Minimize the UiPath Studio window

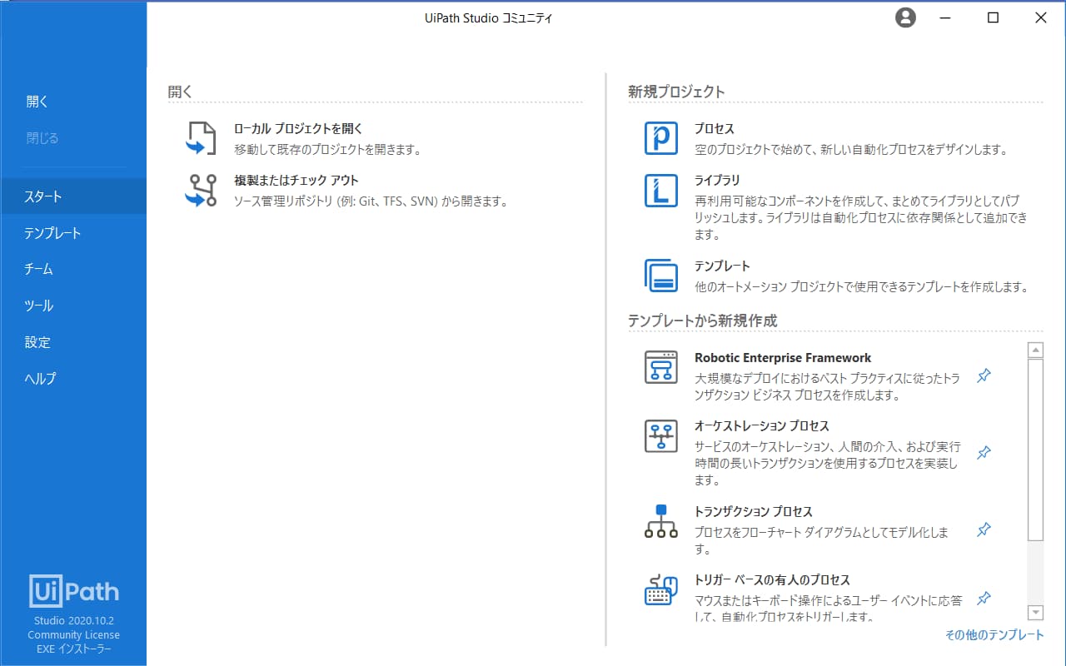coord(946,17)
